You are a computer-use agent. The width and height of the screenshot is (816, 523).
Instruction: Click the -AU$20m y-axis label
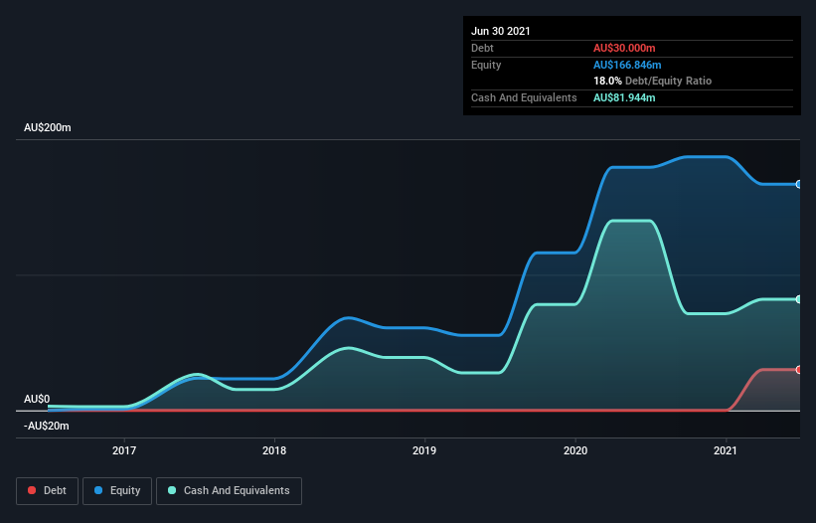[x=47, y=426]
